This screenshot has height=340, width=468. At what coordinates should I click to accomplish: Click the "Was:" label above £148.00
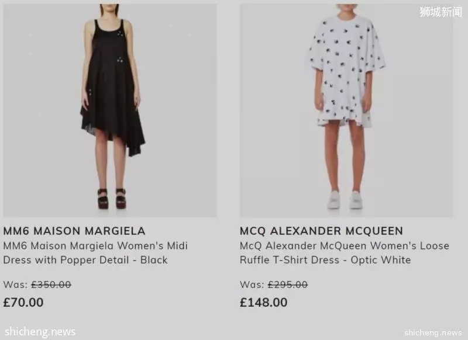pos(252,285)
